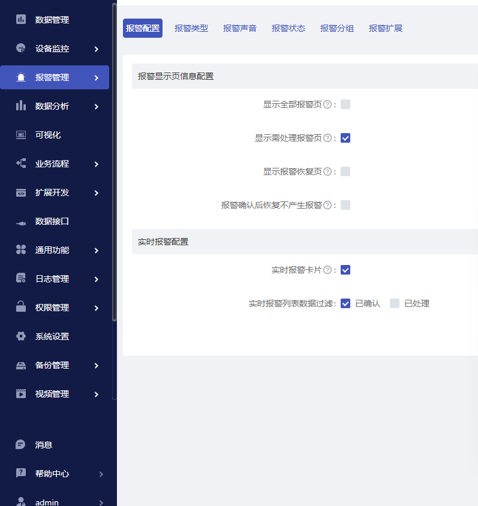Click the 视频管理 film icon
This screenshot has height=506, width=478.
[21, 394]
